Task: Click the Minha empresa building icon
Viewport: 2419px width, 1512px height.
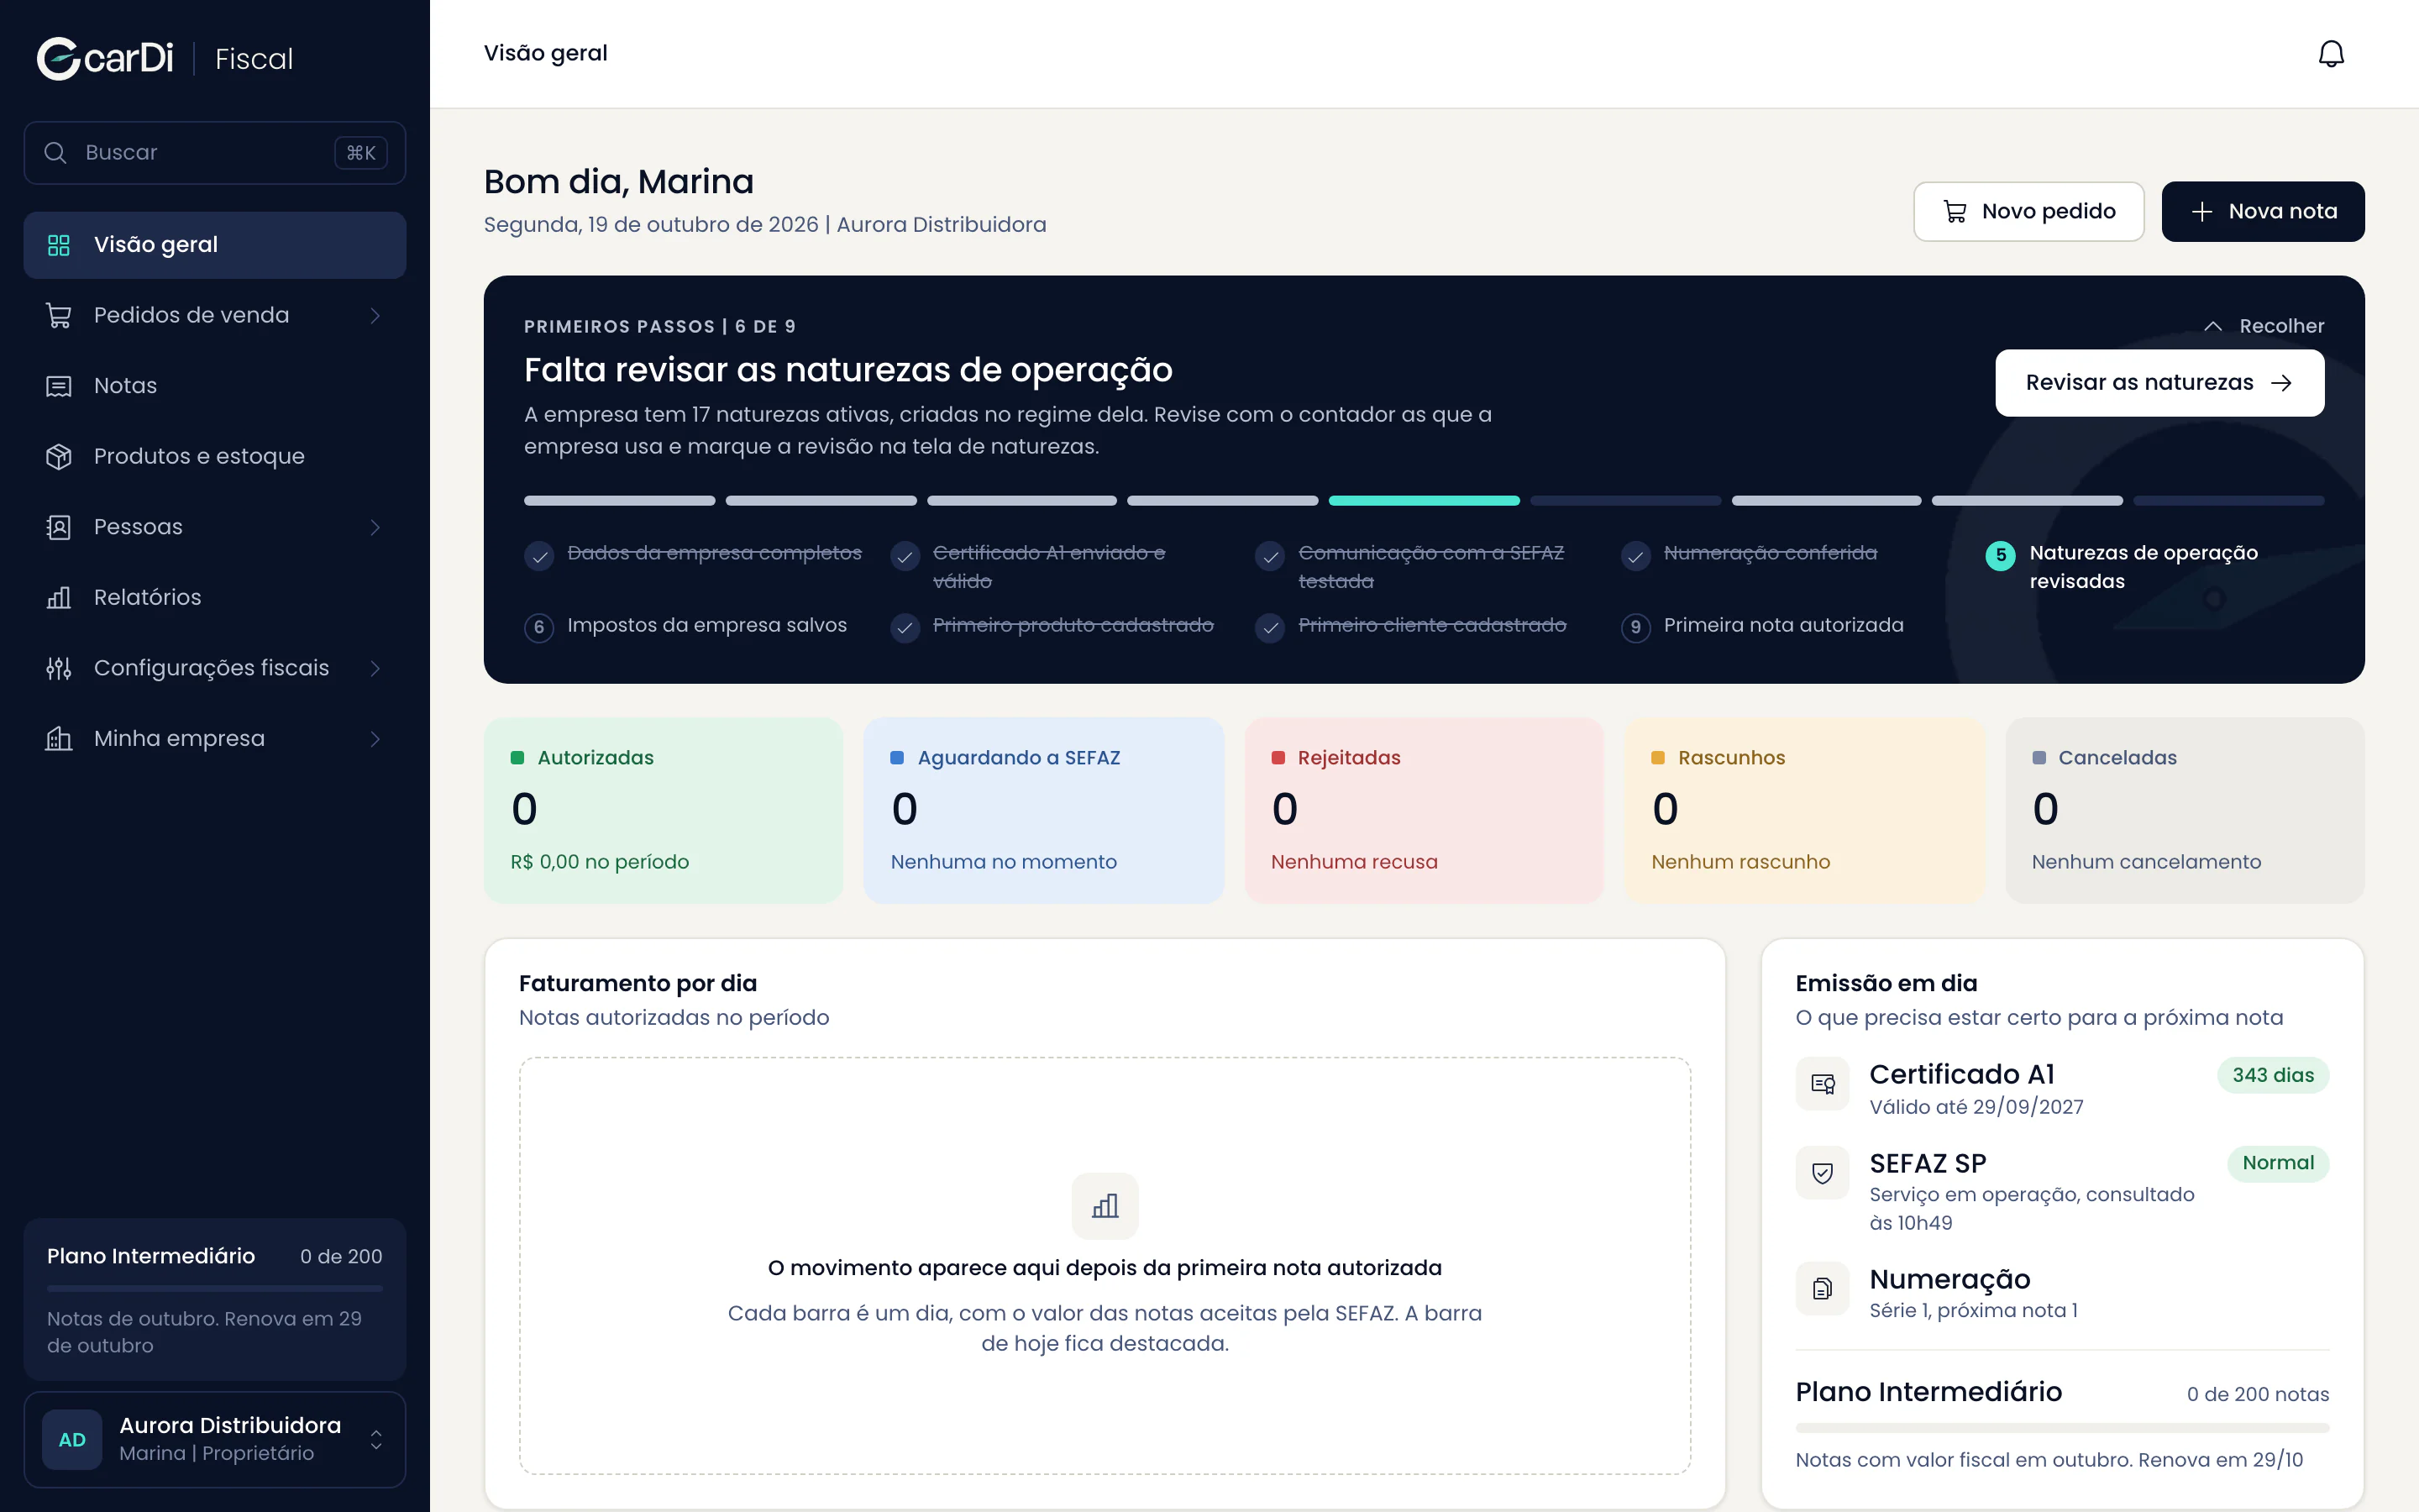Action: (x=59, y=739)
